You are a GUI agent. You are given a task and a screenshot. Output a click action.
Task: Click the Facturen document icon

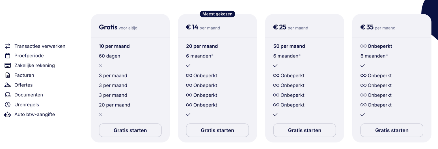tap(8, 75)
